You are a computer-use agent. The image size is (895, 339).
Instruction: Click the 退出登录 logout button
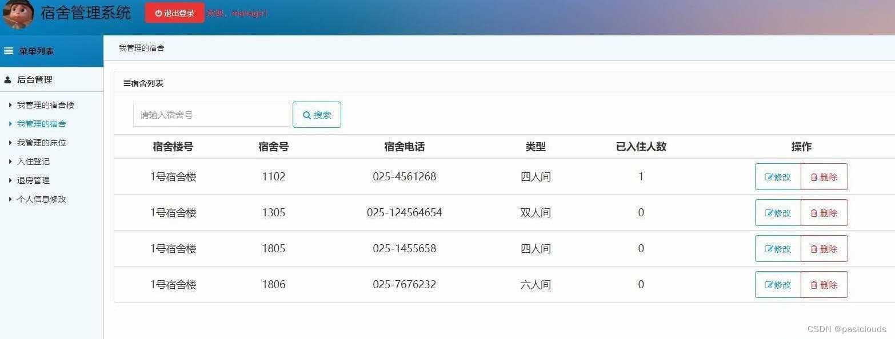(x=174, y=13)
